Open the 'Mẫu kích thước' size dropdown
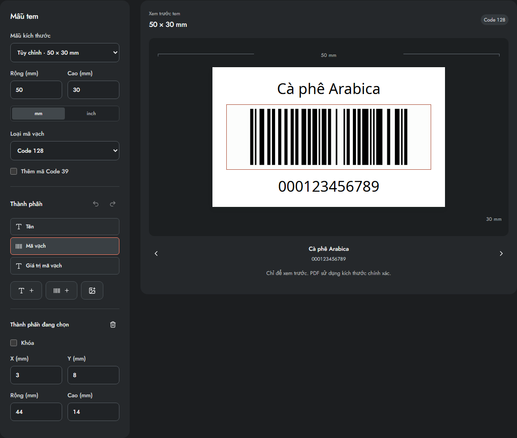Screen dimensions: 517x438 64,53
